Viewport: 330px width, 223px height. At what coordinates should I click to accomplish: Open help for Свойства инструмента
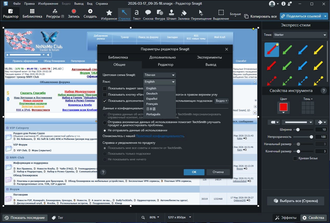coord(324,91)
